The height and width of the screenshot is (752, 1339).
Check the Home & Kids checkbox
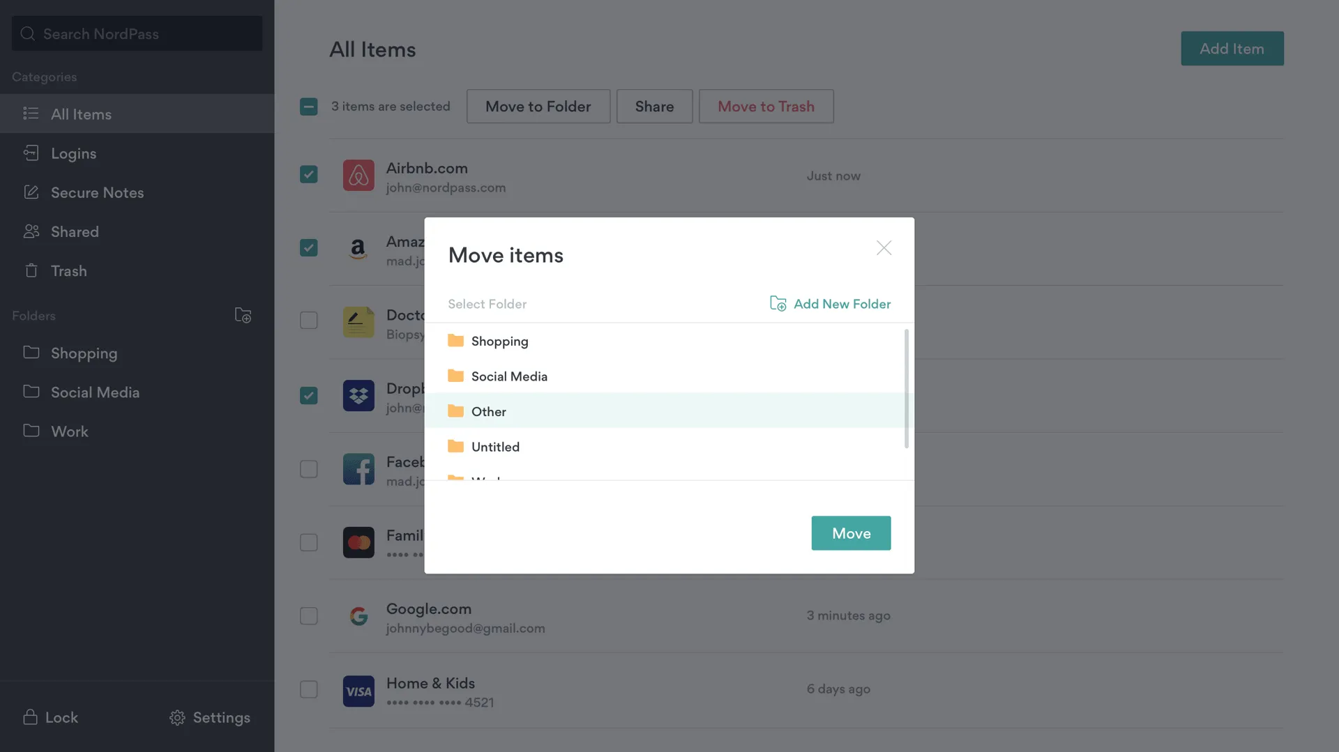coord(308,689)
